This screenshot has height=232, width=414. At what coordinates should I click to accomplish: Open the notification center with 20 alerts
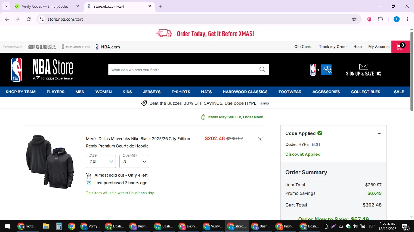tap(405, 226)
